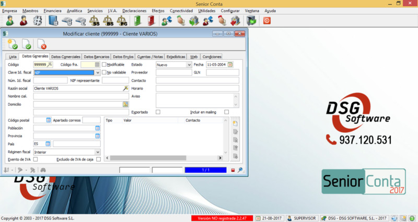
Task: Open the Código fra. selector button
Action: click(97, 65)
